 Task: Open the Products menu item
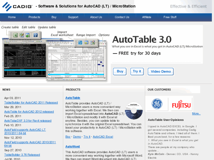tap(34, 17)
